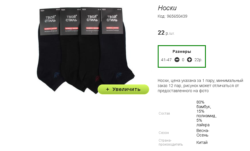Click the 22р. price in sizes box
250x151 pixels.
pos(198,60)
